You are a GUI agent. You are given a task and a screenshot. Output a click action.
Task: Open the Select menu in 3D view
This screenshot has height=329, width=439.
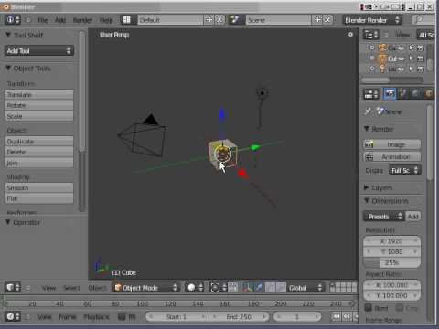[72, 288]
